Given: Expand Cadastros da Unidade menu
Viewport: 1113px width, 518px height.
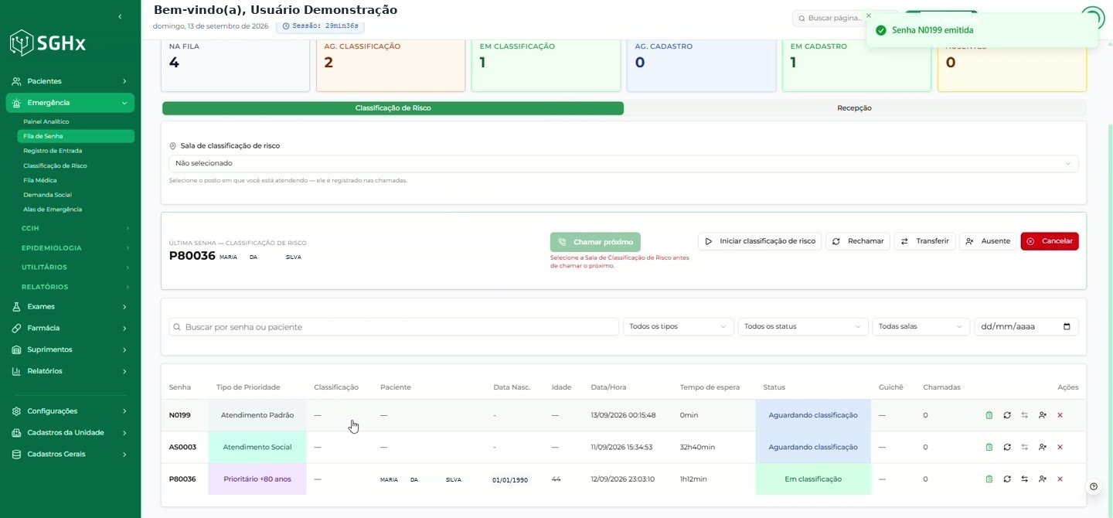Looking at the screenshot, I should coord(70,433).
